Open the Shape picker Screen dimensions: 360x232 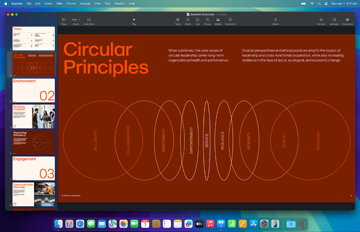click(208, 20)
